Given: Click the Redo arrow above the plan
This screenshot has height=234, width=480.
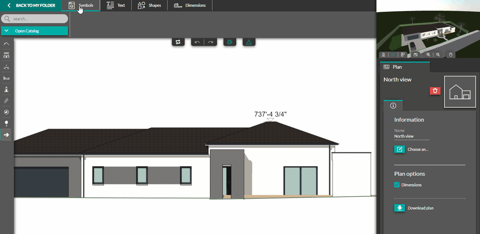Looking at the screenshot, I should [210, 42].
